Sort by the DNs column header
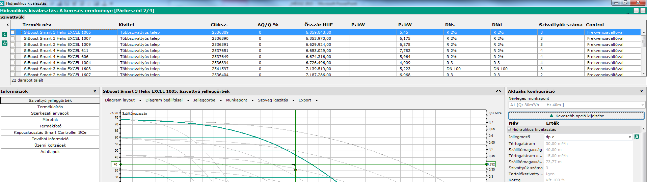647x182 pixels. [450, 25]
